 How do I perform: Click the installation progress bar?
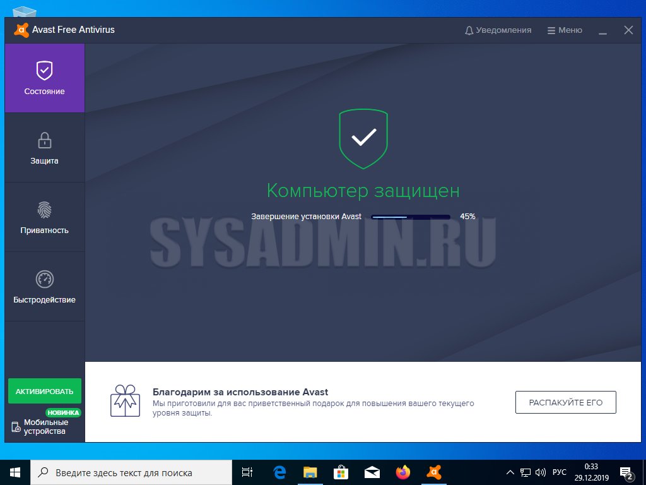click(410, 217)
